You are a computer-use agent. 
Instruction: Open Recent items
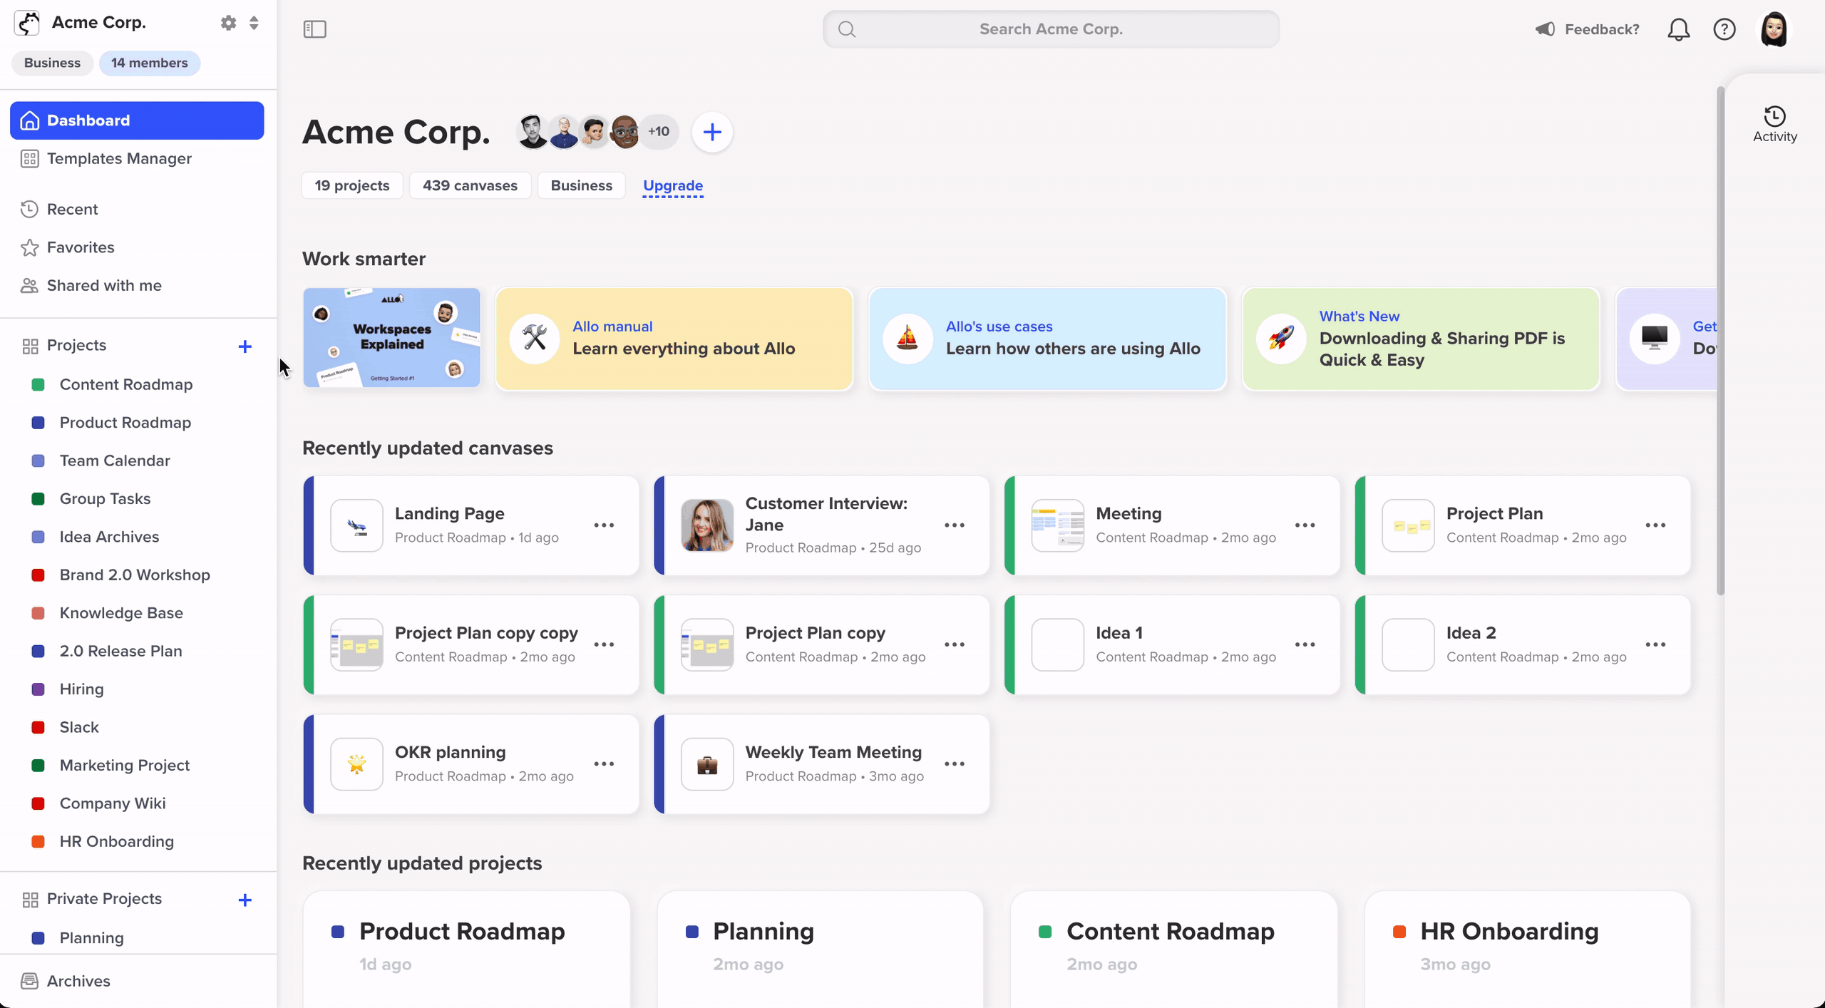tap(137, 209)
